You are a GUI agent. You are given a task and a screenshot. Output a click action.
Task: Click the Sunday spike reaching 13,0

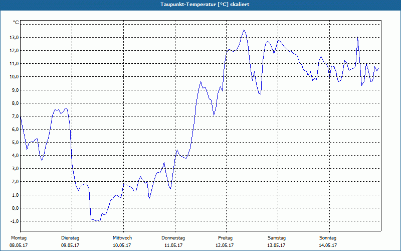(357, 37)
